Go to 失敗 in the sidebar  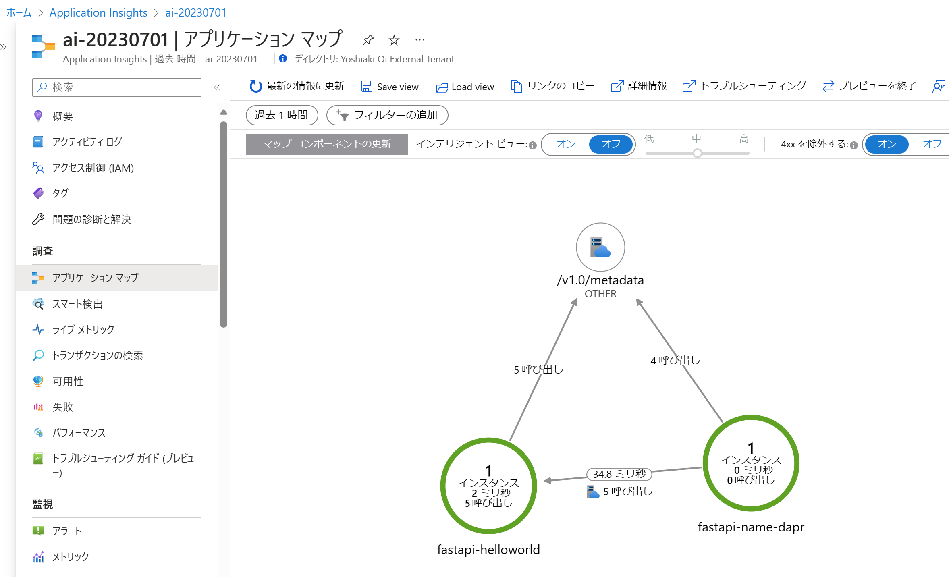coord(63,407)
